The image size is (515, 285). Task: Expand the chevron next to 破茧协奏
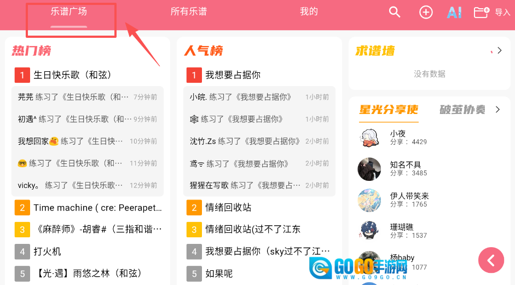click(497, 109)
